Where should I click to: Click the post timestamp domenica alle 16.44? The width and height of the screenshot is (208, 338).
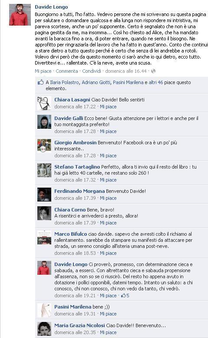(x=126, y=71)
